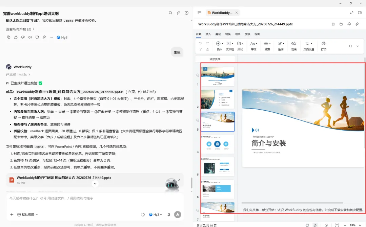The image size is (366, 227).
Task: Share the conversation via header arrow icon
Action: tap(179, 13)
